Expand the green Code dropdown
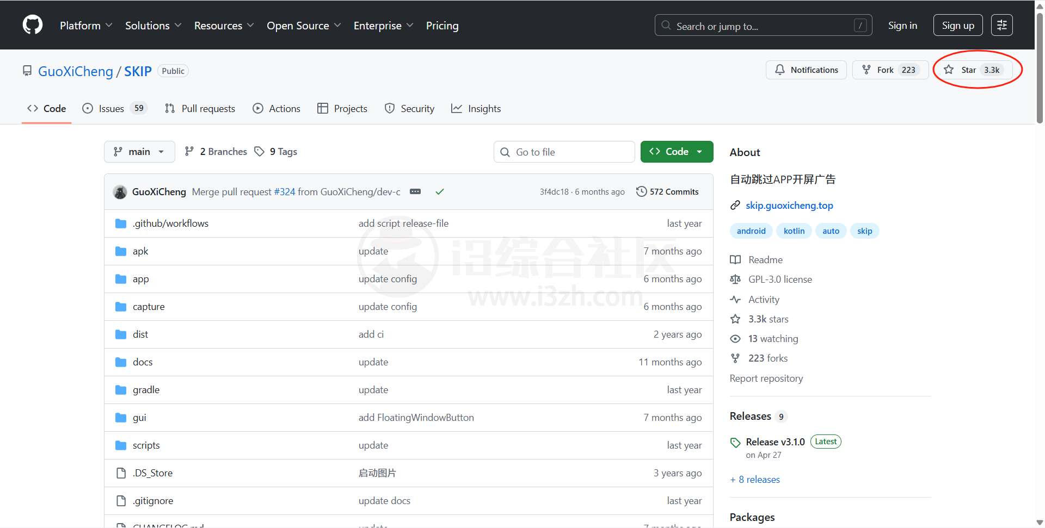Screen dimensions: 1045x528 click(x=677, y=152)
